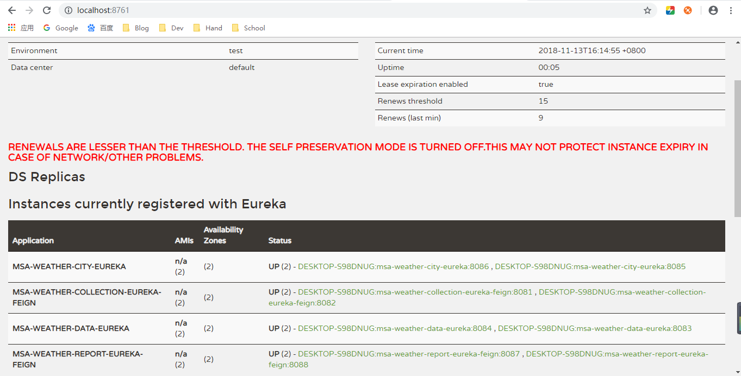Select MSA-WEATHER-REPORT-EUREKA-FEIGN application name
This screenshot has width=741, height=376.
[78, 359]
